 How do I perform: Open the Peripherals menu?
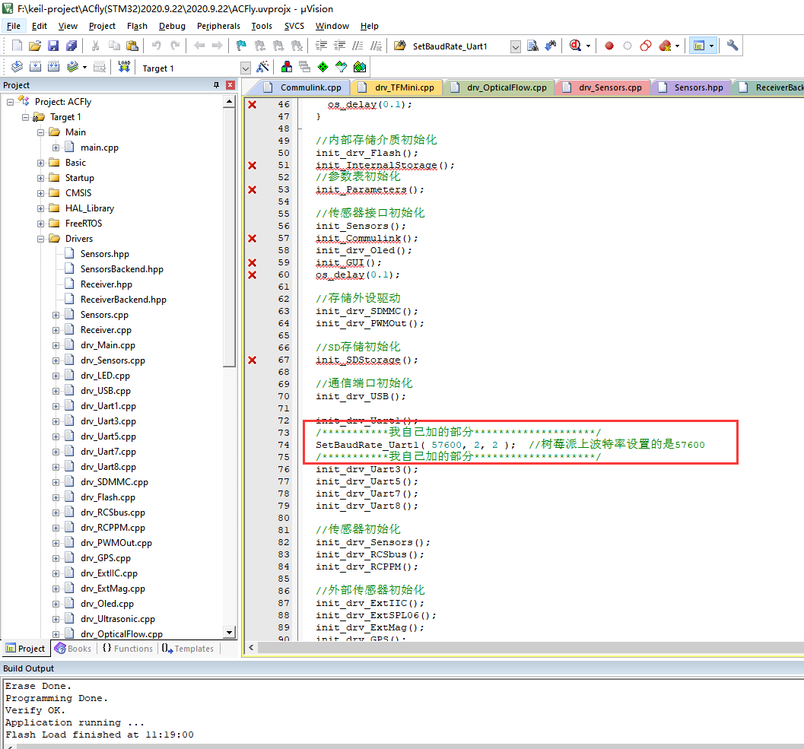pos(218,26)
